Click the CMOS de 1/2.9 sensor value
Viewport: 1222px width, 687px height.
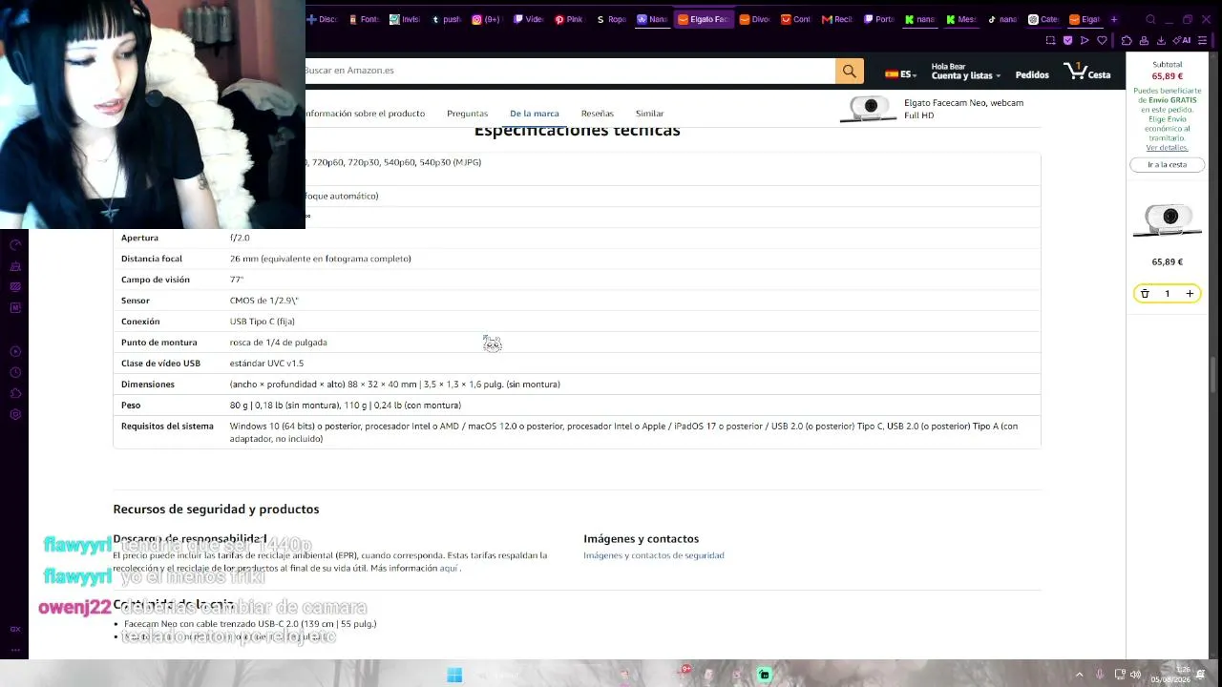[x=264, y=301]
